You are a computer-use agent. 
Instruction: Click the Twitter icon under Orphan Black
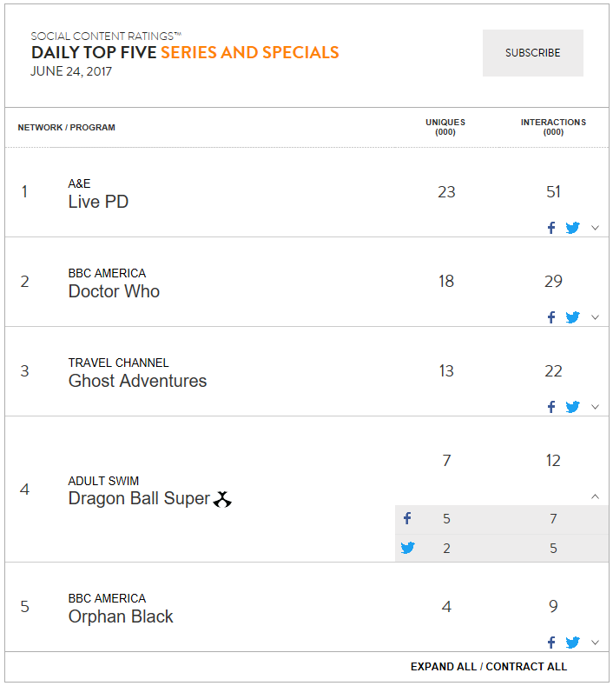(572, 643)
